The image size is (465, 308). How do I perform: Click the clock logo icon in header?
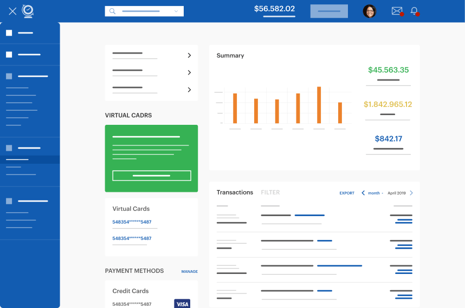(28, 11)
